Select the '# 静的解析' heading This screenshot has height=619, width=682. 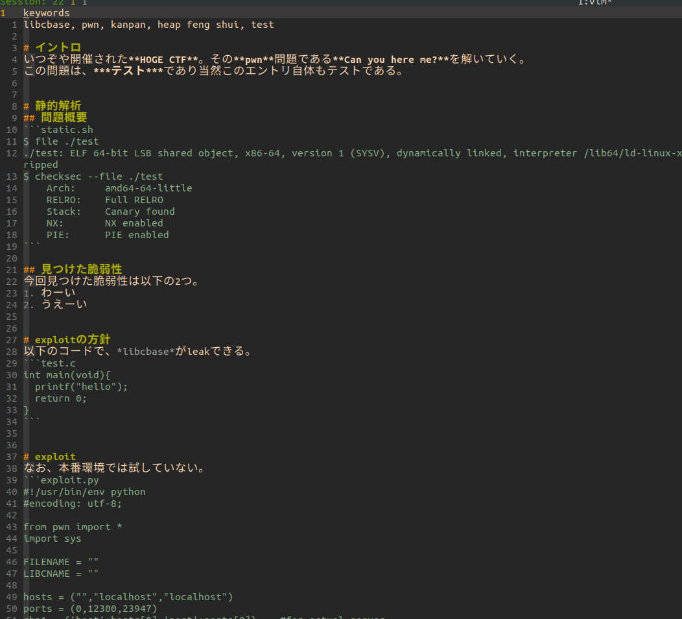[x=53, y=106]
